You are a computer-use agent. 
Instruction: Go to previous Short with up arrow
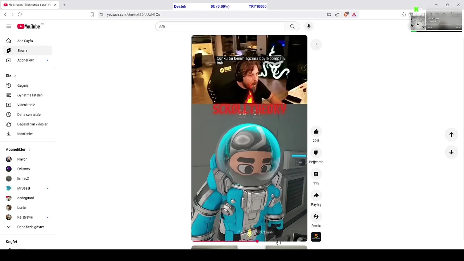[x=451, y=134]
